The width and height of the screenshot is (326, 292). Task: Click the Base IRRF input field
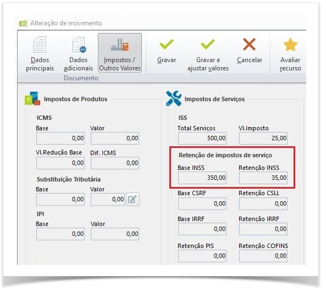coord(202,229)
